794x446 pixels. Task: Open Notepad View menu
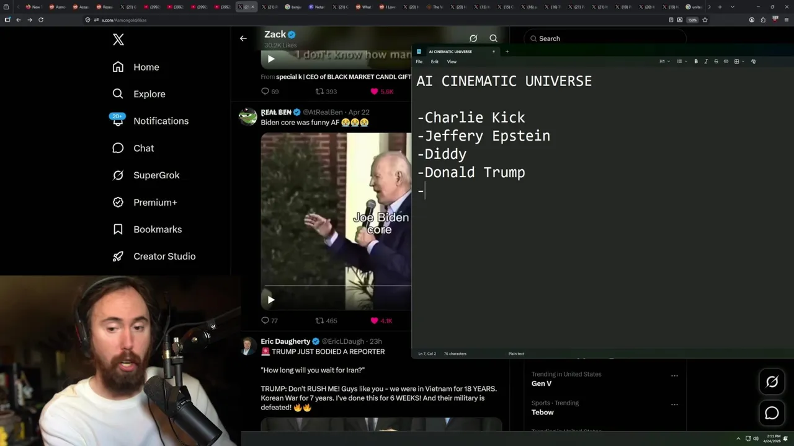452,61
